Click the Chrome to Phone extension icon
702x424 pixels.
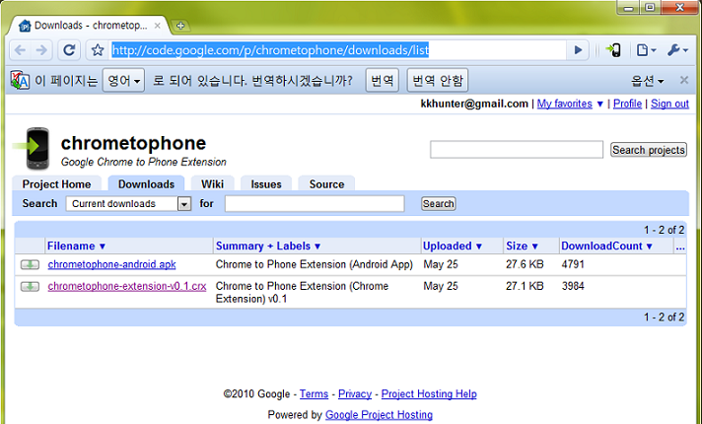coord(613,50)
